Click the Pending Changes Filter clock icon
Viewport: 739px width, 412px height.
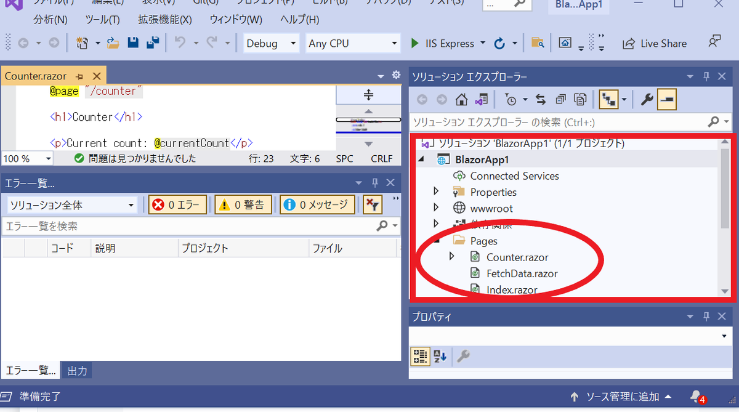(511, 99)
